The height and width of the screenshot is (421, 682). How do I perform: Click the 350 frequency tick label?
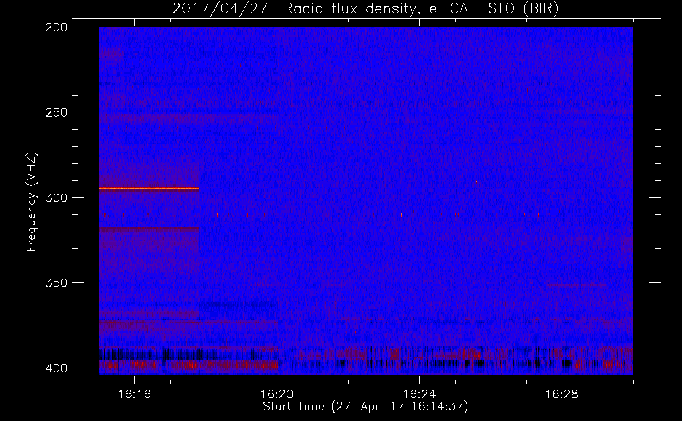(56, 283)
